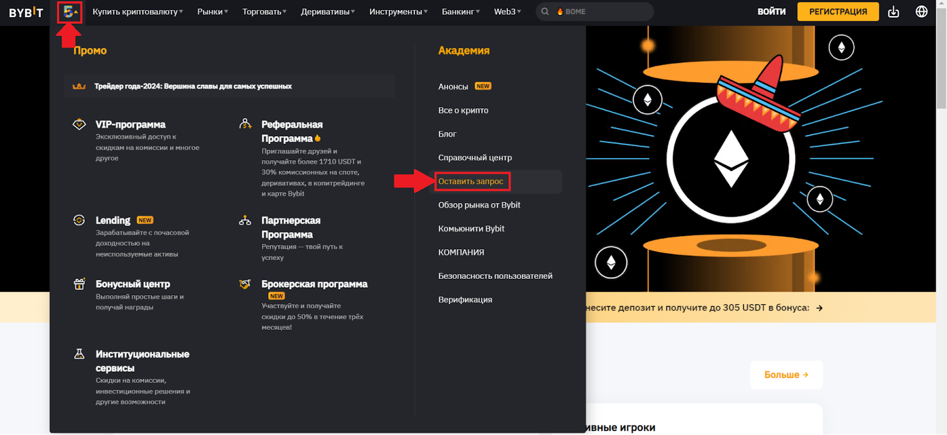Image resolution: width=947 pixels, height=435 pixels.
Task: Open the Бонусный центр link
Action: [x=133, y=284]
